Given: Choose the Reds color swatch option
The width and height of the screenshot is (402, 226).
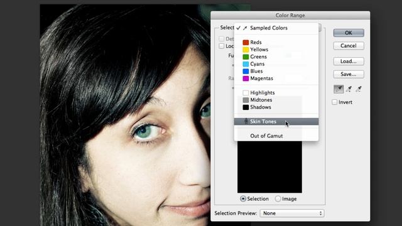Looking at the screenshot, I should tap(276, 42).
